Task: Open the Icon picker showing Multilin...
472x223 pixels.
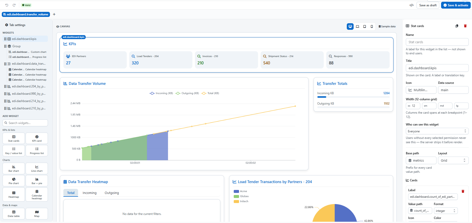Action: click(421, 90)
